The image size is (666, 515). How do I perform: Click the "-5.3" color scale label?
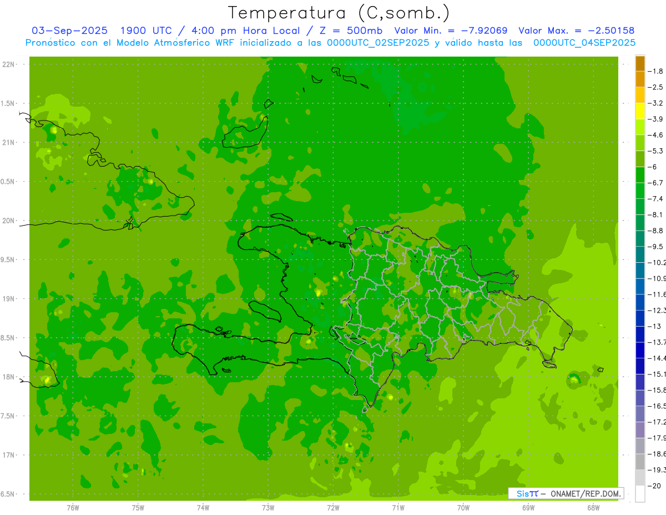pyautogui.click(x=657, y=151)
